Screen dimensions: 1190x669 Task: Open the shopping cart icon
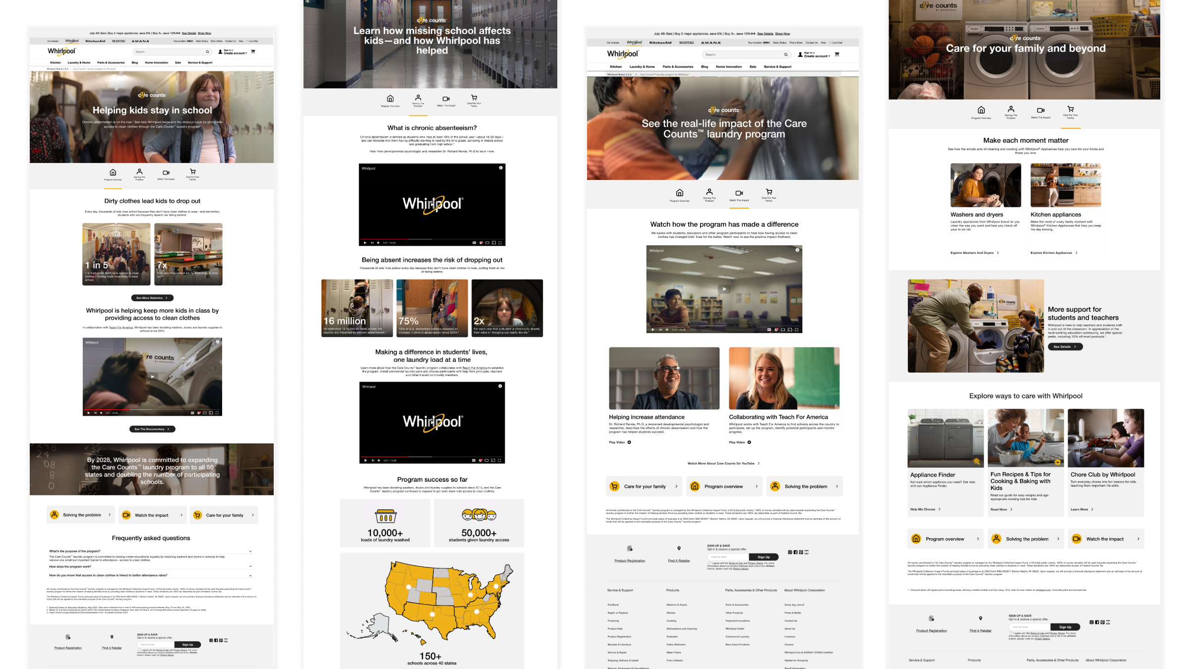pos(253,52)
